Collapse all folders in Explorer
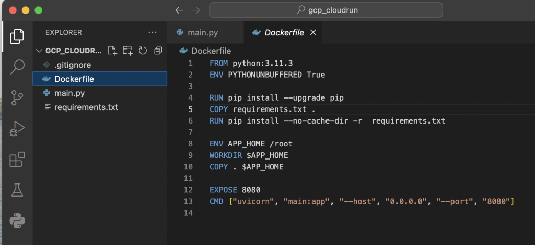Viewport: 535px width, 245px height. click(158, 51)
